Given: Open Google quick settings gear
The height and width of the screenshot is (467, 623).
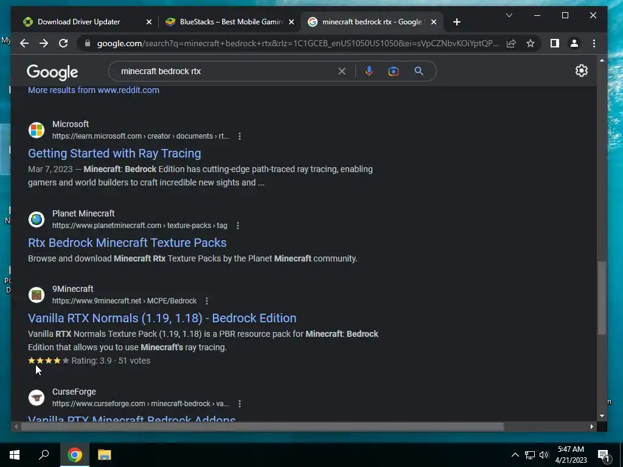Looking at the screenshot, I should pos(581,71).
